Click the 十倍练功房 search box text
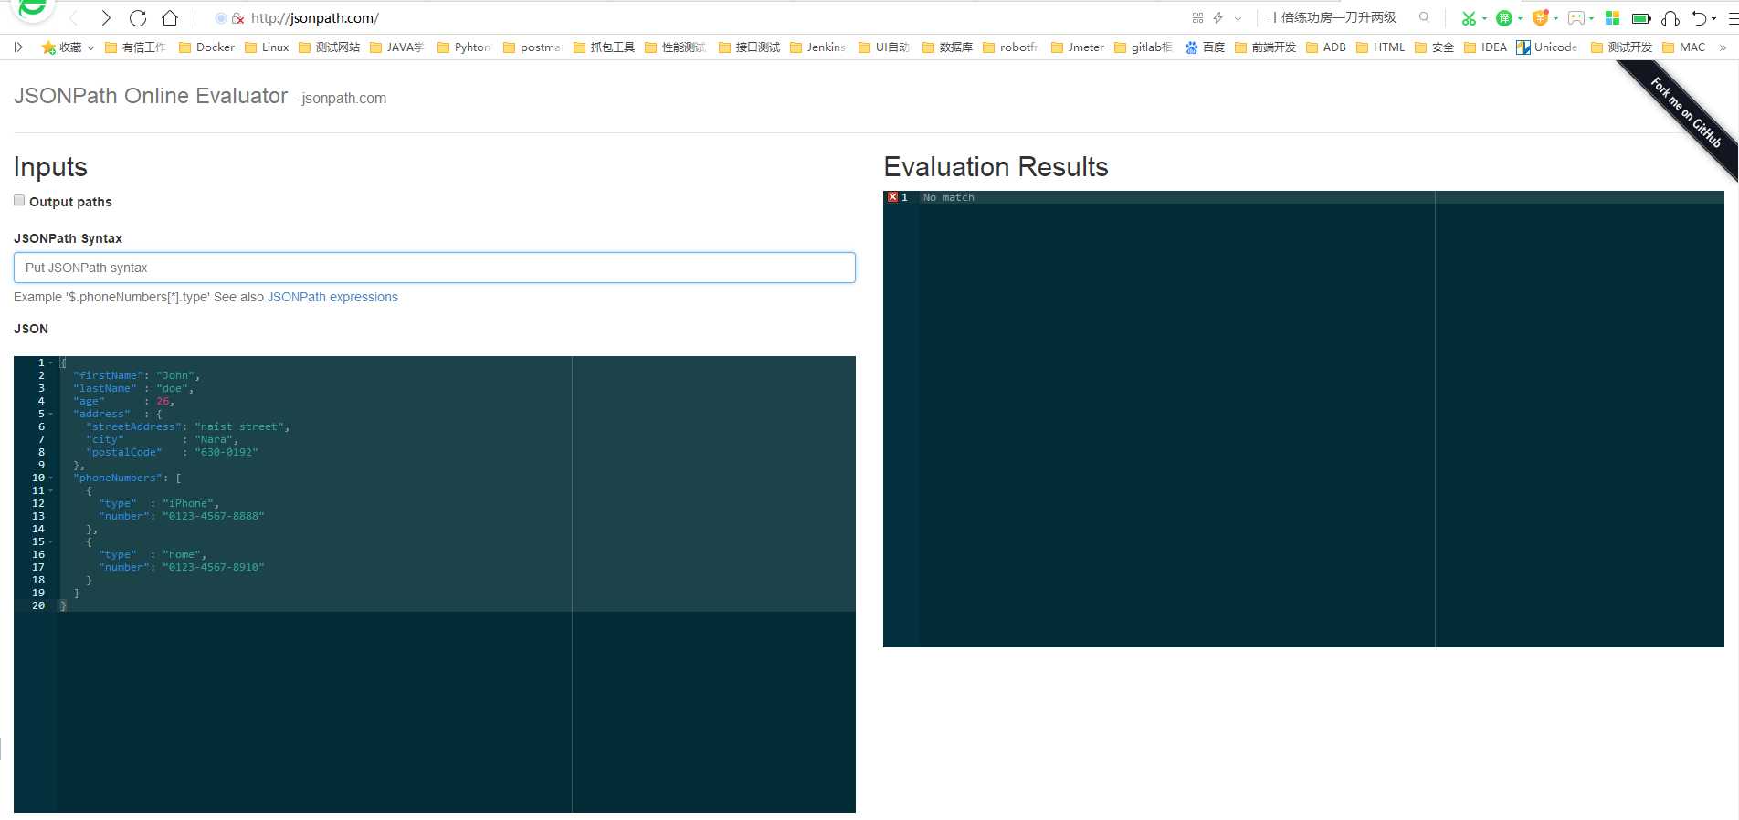1739x820 pixels. (1333, 17)
